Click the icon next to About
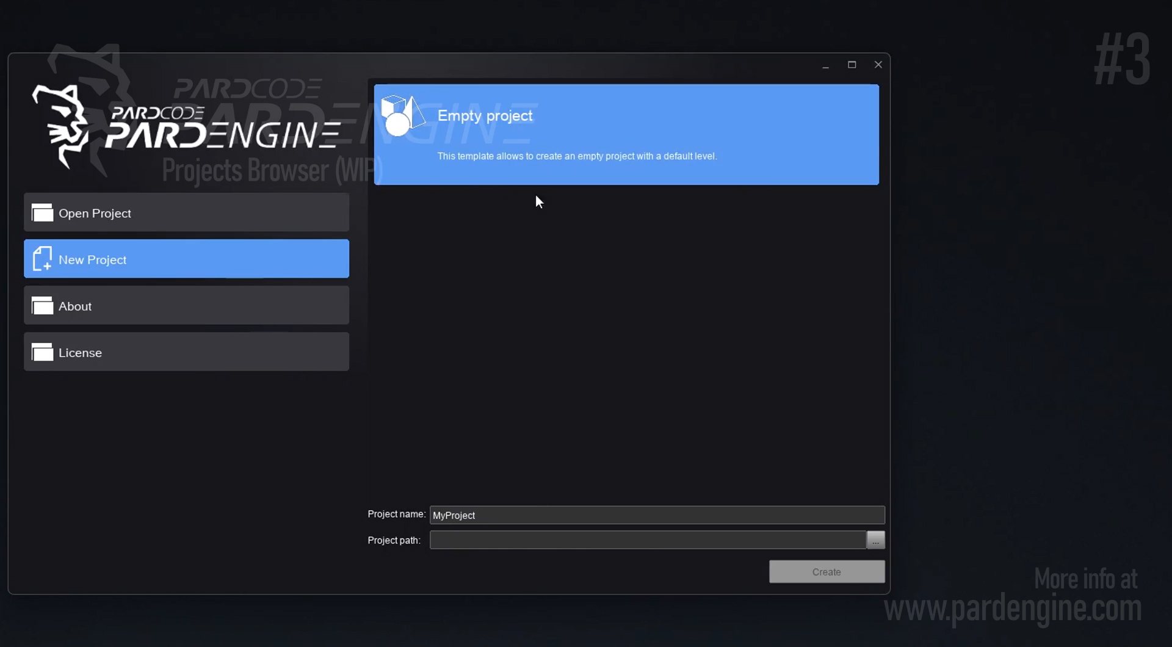This screenshot has width=1172, height=647. tap(42, 306)
